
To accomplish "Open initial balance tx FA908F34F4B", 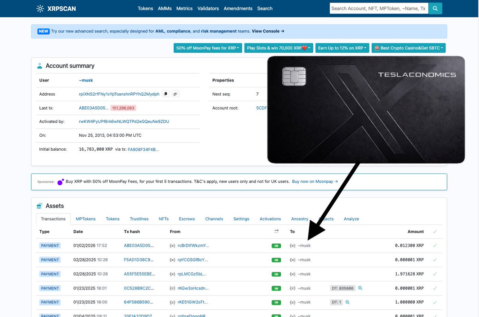I will pyautogui.click(x=143, y=149).
